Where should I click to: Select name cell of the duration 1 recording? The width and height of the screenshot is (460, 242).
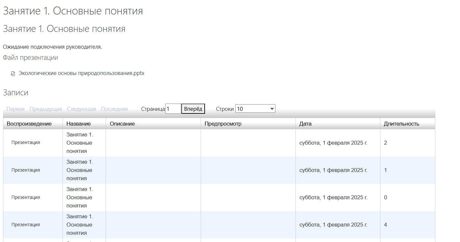(x=80, y=170)
